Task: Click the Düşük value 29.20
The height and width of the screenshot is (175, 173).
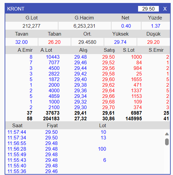Action: [153, 42]
